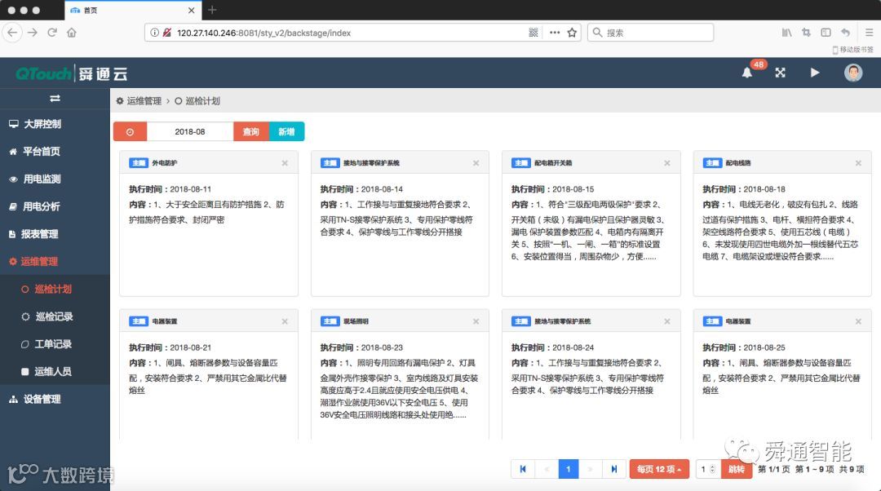Close the 配电箱开关箱 card
The width and height of the screenshot is (881, 491).
[x=667, y=163]
